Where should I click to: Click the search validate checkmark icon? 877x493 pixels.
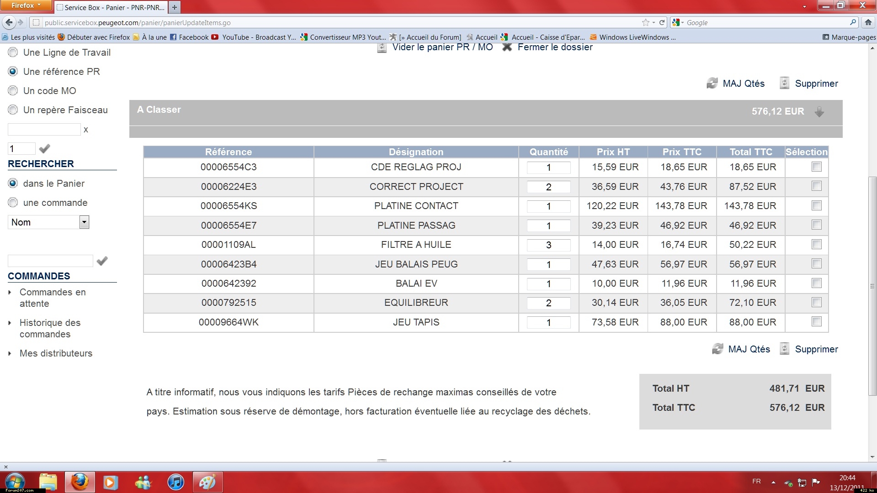[x=102, y=261]
